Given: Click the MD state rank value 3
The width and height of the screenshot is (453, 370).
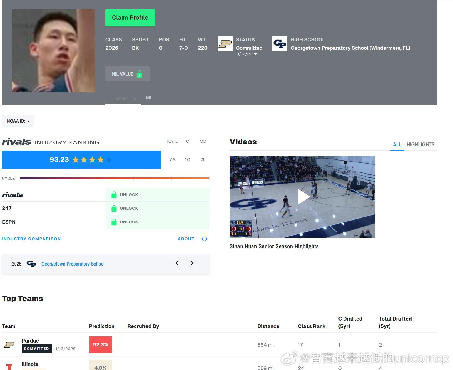Looking at the screenshot, I should [x=203, y=160].
